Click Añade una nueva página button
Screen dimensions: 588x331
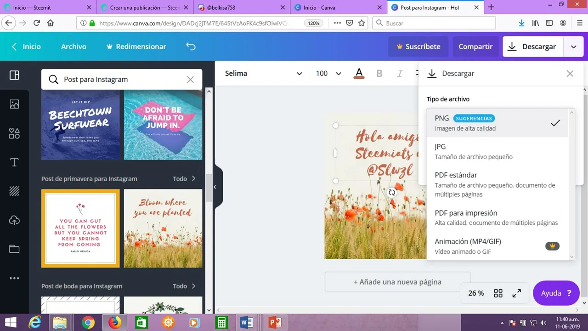(x=397, y=282)
